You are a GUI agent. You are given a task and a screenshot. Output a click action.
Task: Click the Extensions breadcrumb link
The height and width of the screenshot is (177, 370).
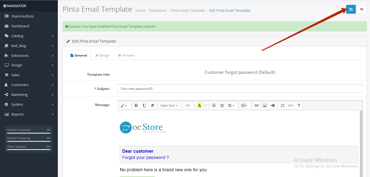pos(158,10)
